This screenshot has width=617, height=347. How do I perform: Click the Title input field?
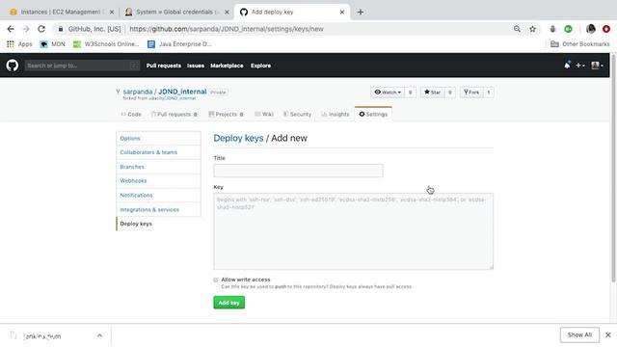(298, 171)
